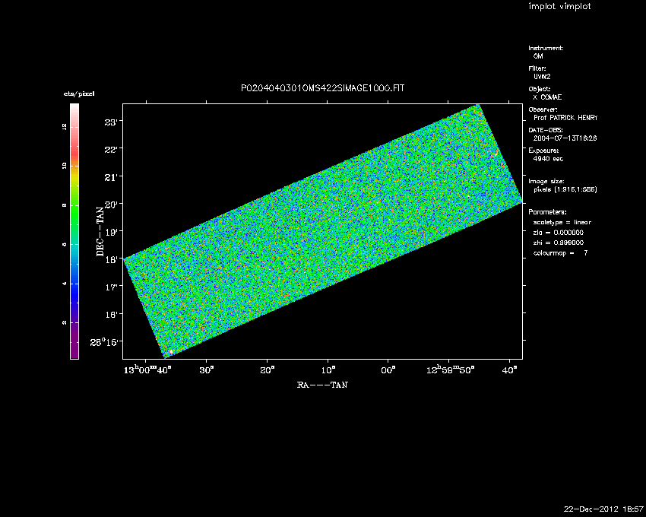
Task: Click the exposure value 4940 sec
Action: 548,159
